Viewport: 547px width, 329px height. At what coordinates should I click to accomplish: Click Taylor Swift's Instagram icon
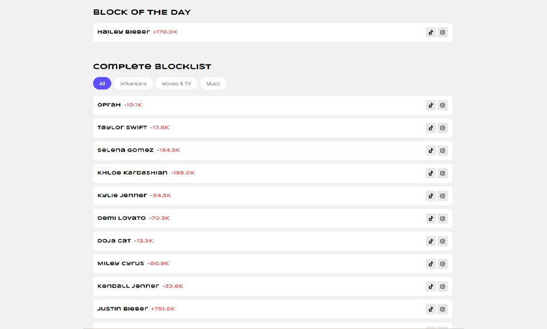[x=442, y=128]
